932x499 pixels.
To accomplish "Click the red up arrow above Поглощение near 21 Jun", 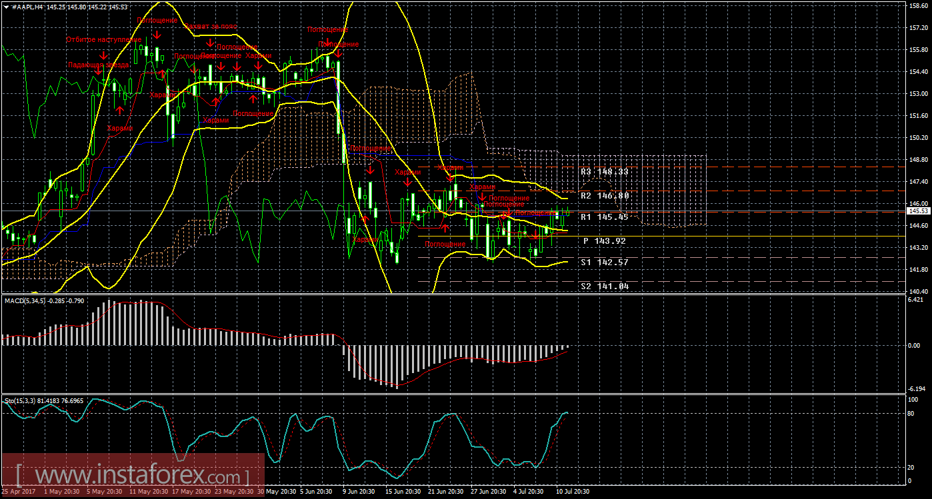I will point(445,229).
